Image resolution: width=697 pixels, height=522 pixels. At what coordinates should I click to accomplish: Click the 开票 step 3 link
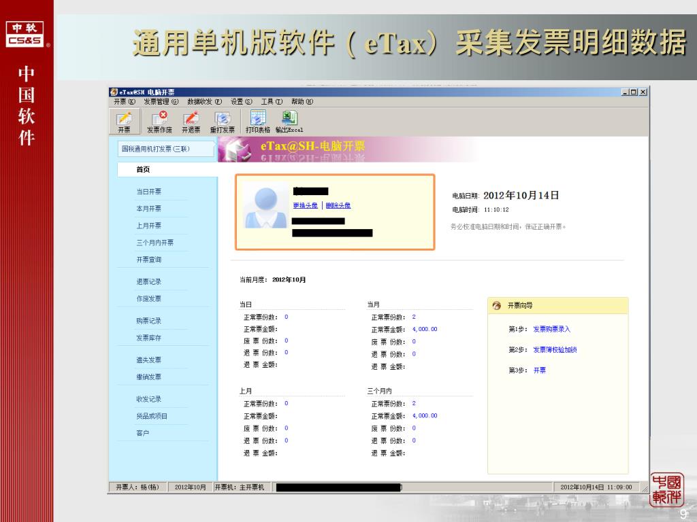tap(540, 370)
